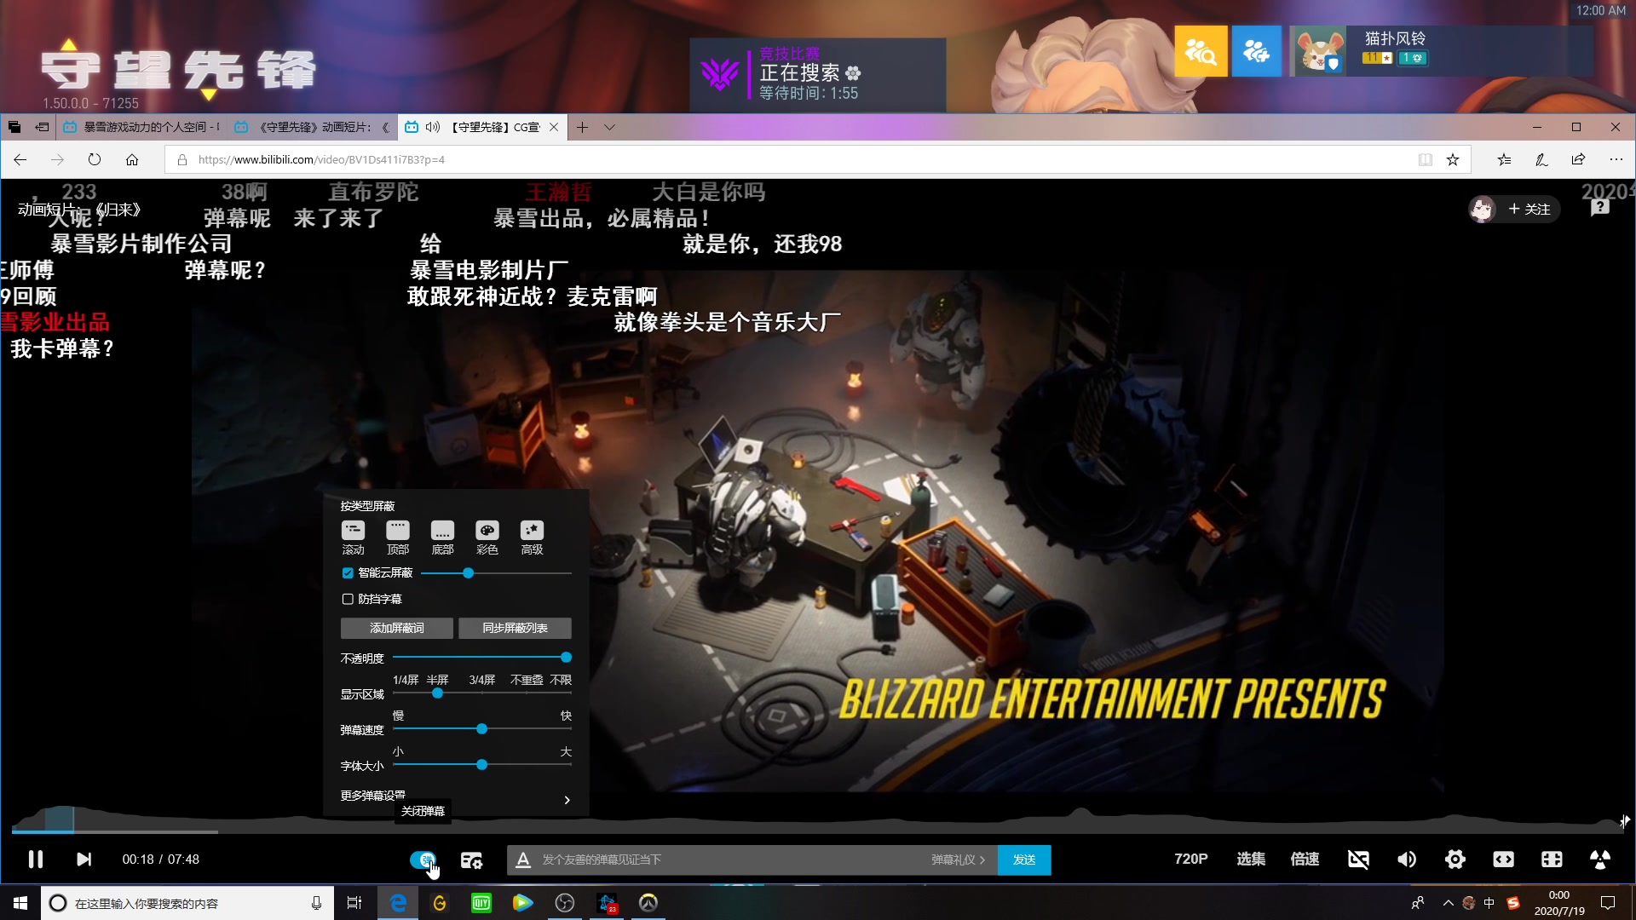Add notes pen icon

pos(1541,159)
